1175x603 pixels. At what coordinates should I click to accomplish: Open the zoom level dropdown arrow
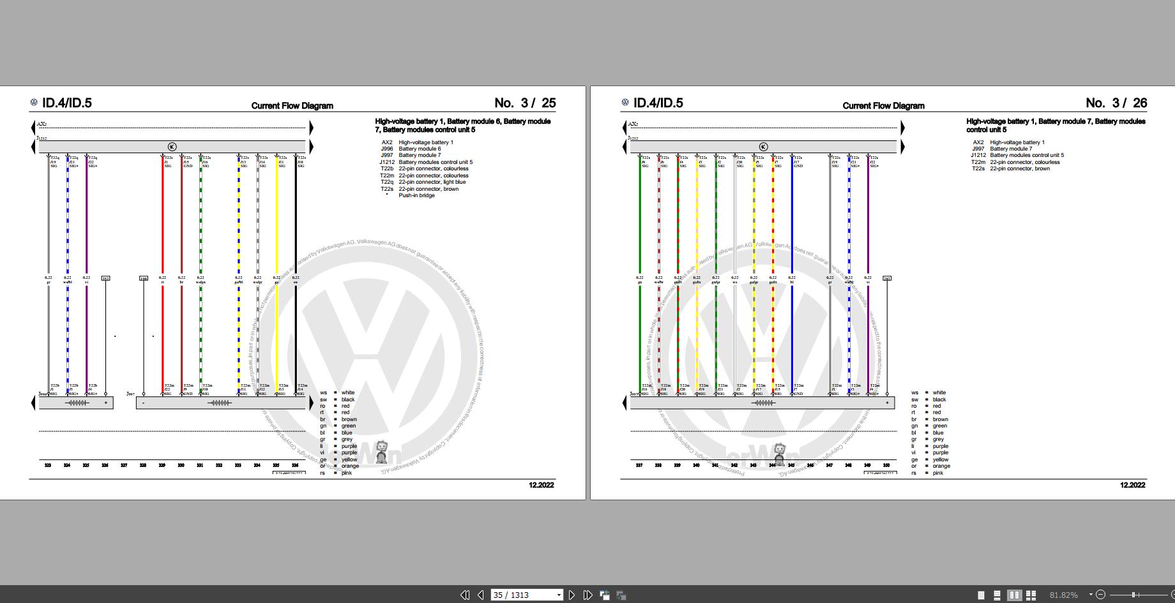pyautogui.click(x=1091, y=595)
